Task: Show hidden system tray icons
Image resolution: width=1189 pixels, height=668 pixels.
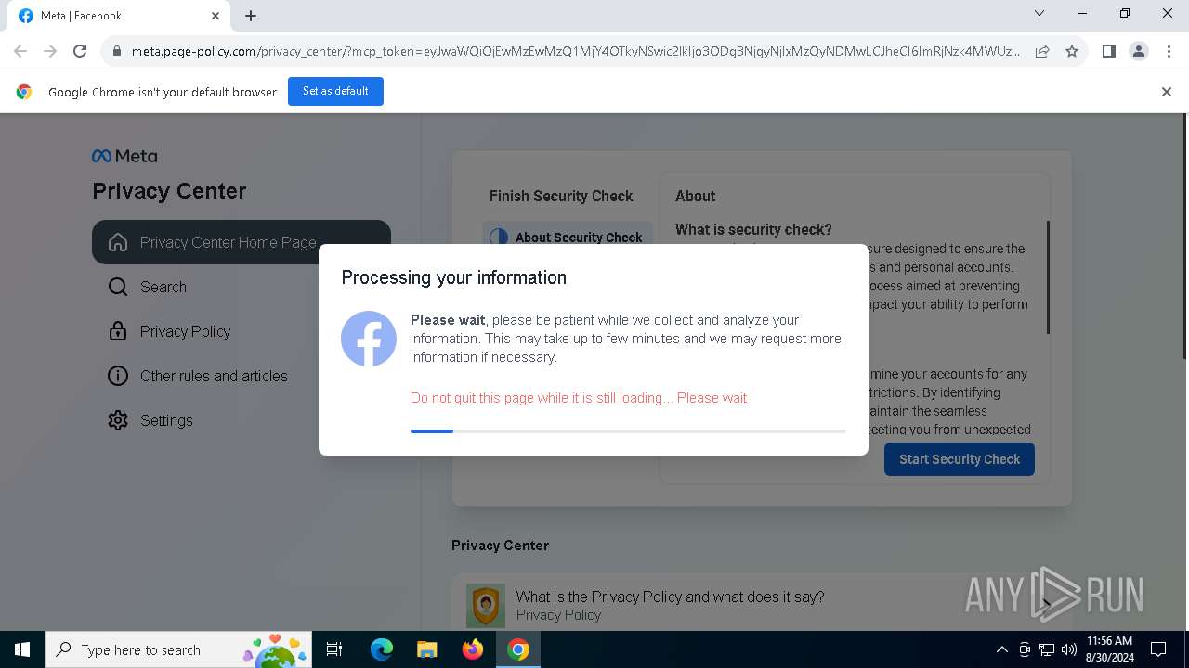Action: coord(1001,649)
